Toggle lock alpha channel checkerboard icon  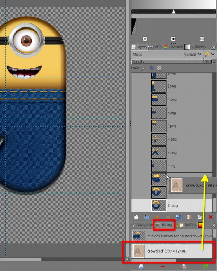159,68
